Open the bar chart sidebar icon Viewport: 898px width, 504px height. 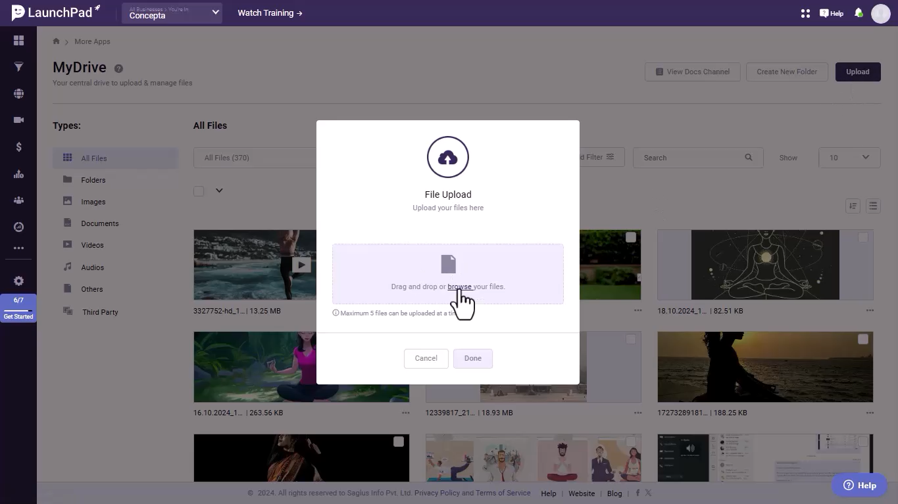[x=18, y=174]
